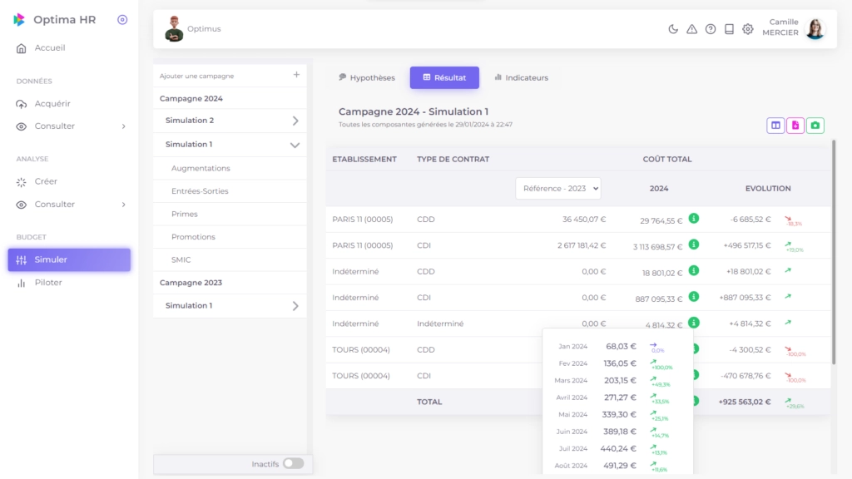The width and height of the screenshot is (852, 479).
Task: Click the plus icon to add a campaign
Action: pos(296,75)
